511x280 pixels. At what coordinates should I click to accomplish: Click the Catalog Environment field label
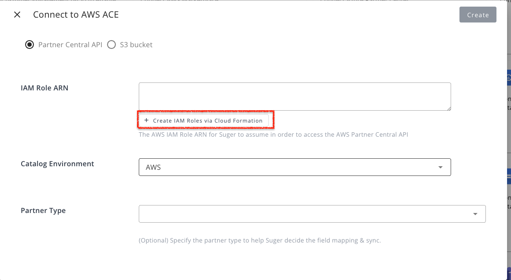[57, 164]
